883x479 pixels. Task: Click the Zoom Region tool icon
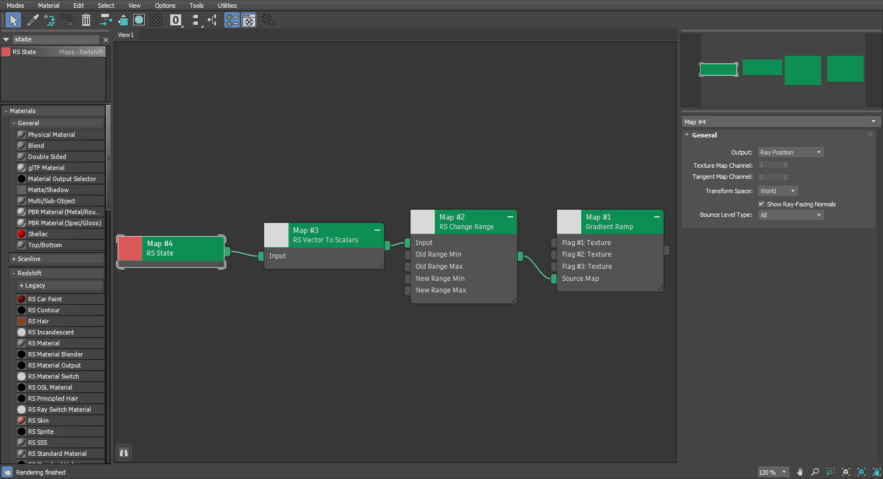[830, 472]
